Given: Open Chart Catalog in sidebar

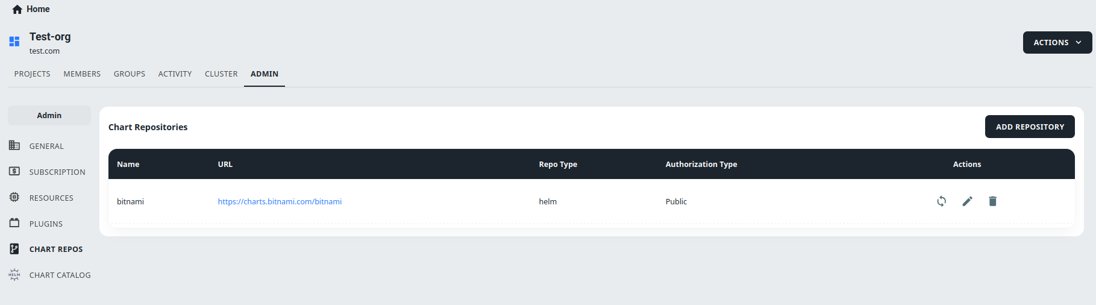Looking at the screenshot, I should 60,275.
